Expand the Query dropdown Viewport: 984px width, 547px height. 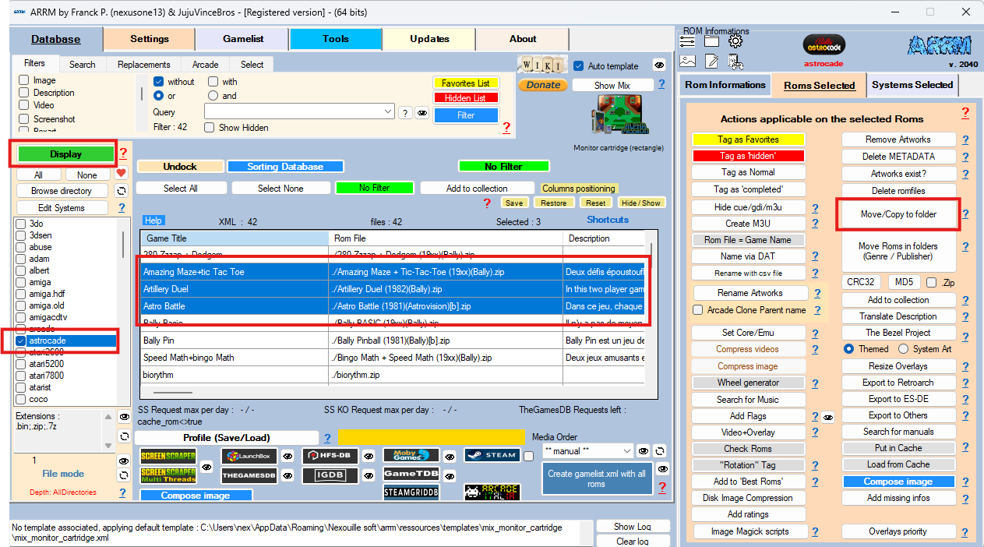click(389, 112)
